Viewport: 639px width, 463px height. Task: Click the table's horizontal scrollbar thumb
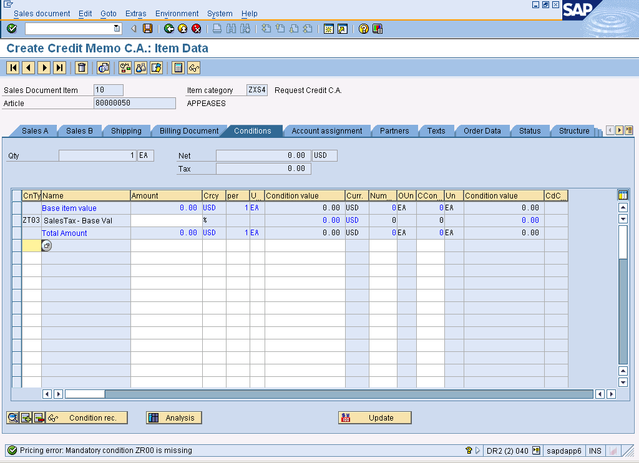point(85,394)
